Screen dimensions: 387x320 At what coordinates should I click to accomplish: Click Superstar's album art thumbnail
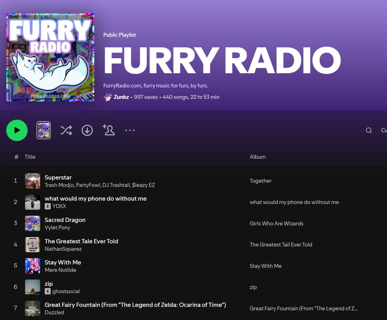[x=33, y=181]
